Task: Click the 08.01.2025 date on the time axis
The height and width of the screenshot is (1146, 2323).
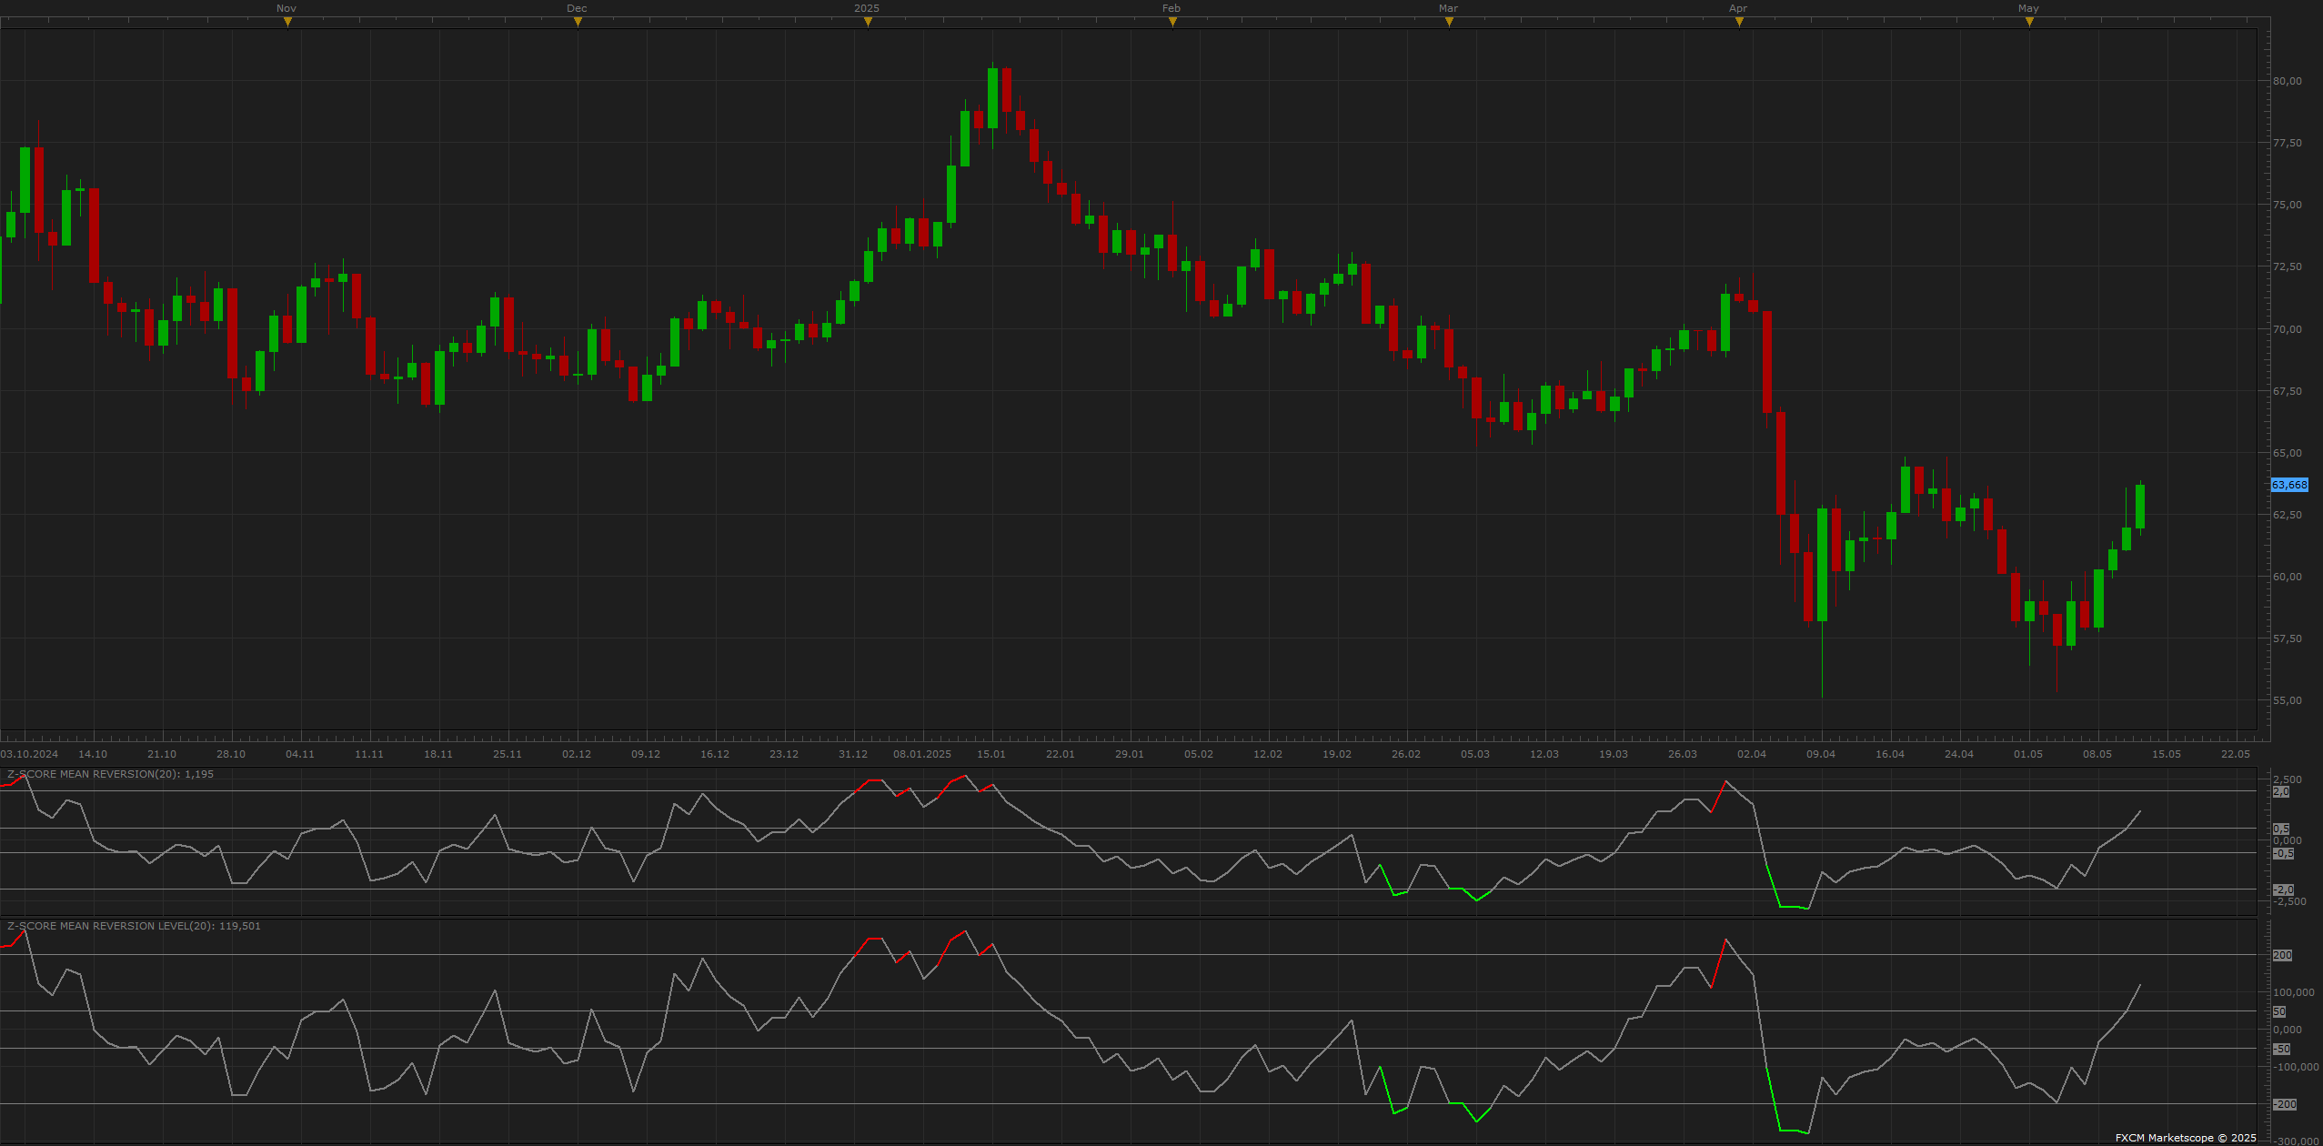Action: pos(922,754)
